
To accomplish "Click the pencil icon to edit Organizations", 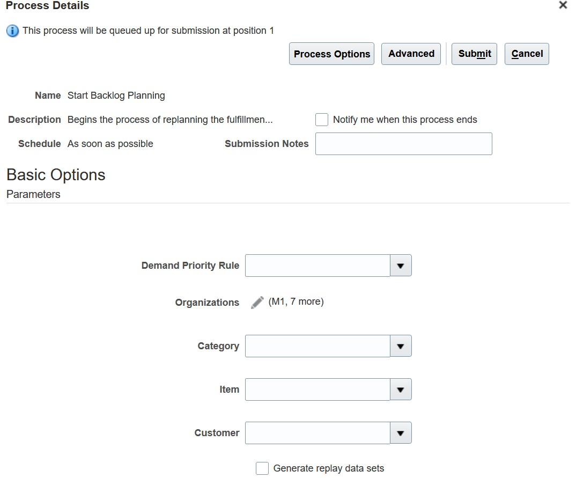I will (257, 303).
